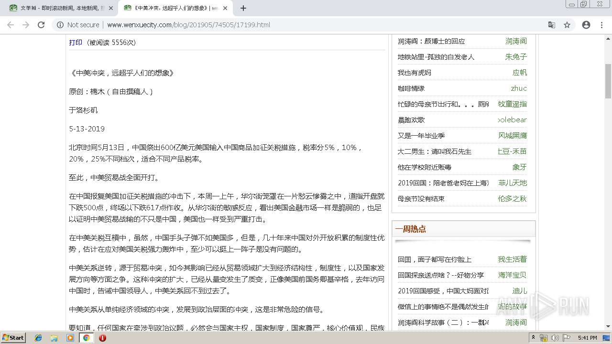Open 母亲节没有结束 article
The height and width of the screenshot is (344, 612).
tap(421, 199)
